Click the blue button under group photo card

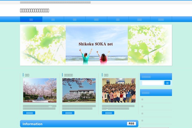click(x=108, y=113)
